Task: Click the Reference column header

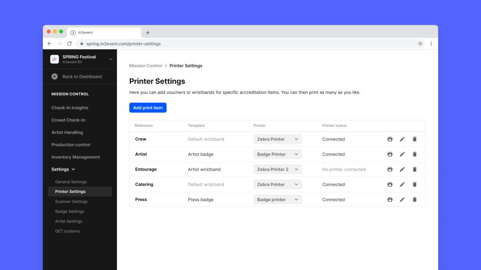Action: point(143,125)
